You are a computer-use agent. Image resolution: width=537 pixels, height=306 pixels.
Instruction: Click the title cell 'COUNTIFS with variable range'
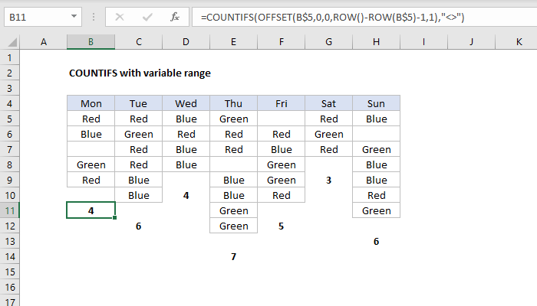click(139, 73)
